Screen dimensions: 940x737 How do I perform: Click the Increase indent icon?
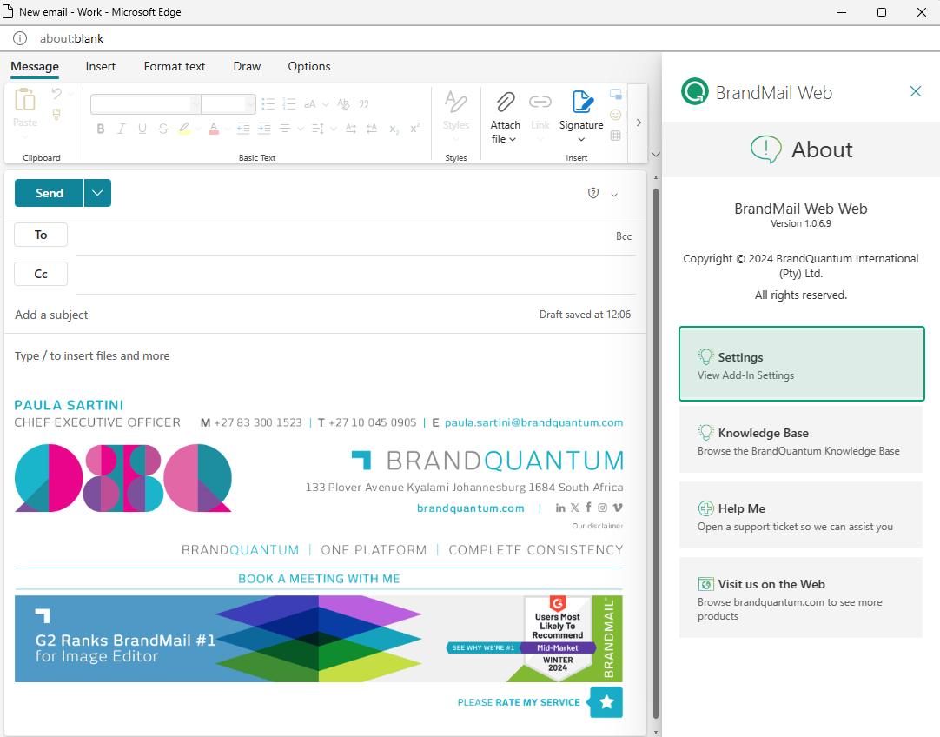click(x=264, y=129)
